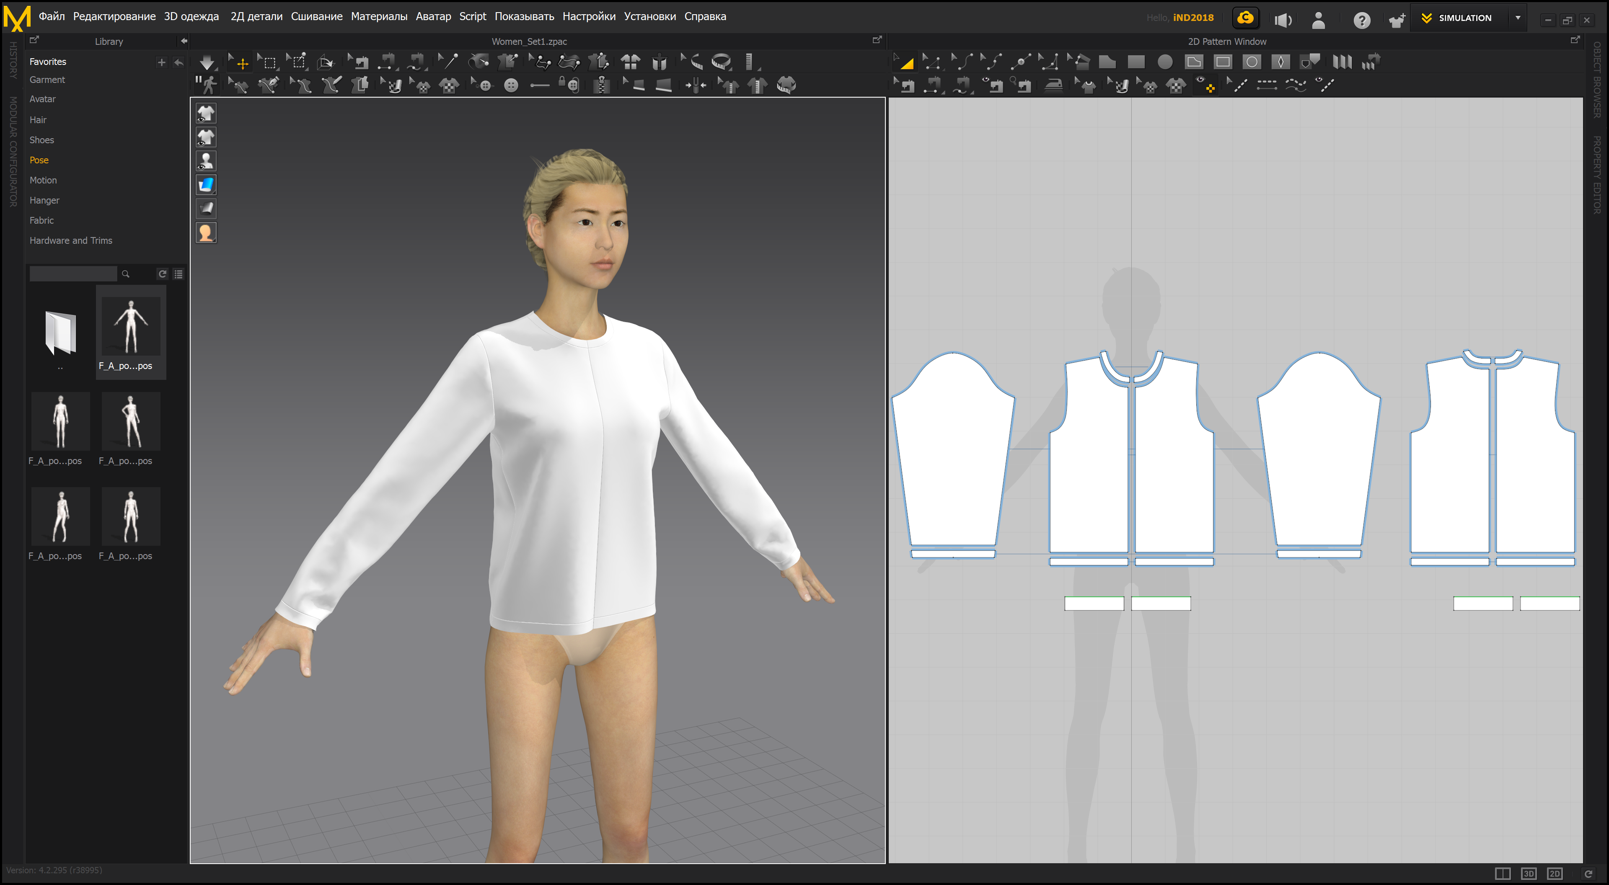Screen dimensions: 1609x885
Task: Expand the Garment library category
Action: tap(47, 80)
